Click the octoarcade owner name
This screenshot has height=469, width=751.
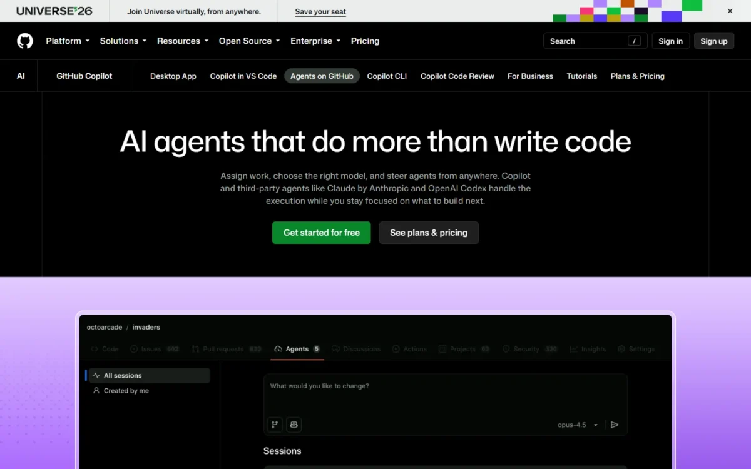(x=104, y=327)
